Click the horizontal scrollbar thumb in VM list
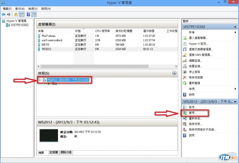The height and width of the screenshot is (163, 239). tap(94, 66)
